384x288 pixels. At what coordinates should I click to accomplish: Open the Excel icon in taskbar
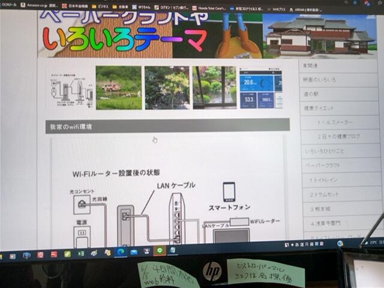[x=80, y=253]
